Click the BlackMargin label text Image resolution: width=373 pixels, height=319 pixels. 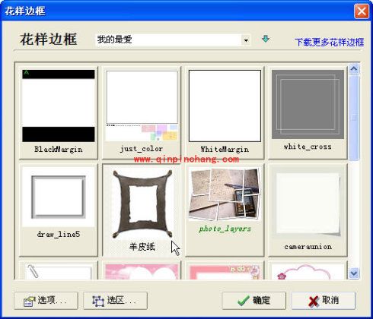[59, 150]
